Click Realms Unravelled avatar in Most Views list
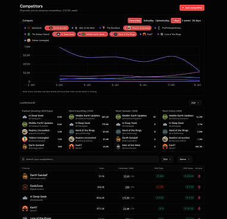The width and height of the screenshot is (227, 219). click(x=165, y=139)
